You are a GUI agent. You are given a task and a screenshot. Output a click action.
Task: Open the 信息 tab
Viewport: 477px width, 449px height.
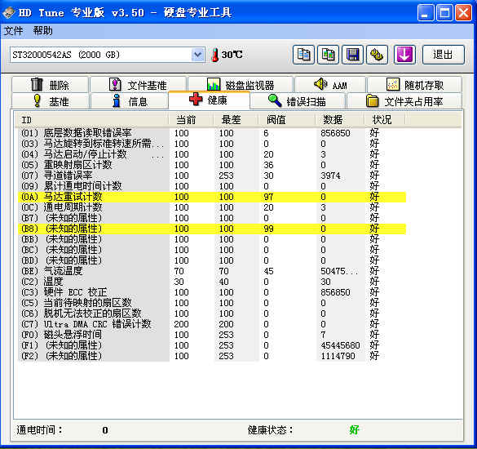[x=130, y=101]
